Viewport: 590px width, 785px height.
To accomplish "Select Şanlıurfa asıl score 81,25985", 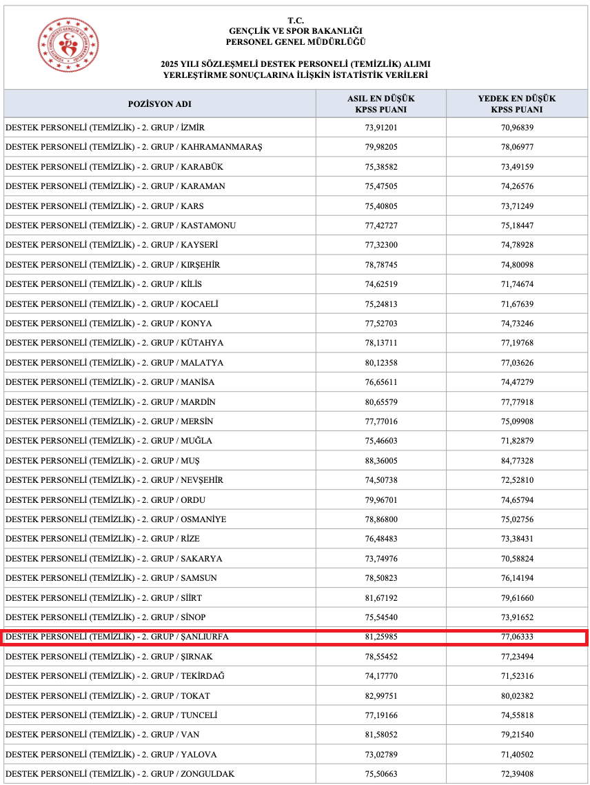I will coord(381,637).
